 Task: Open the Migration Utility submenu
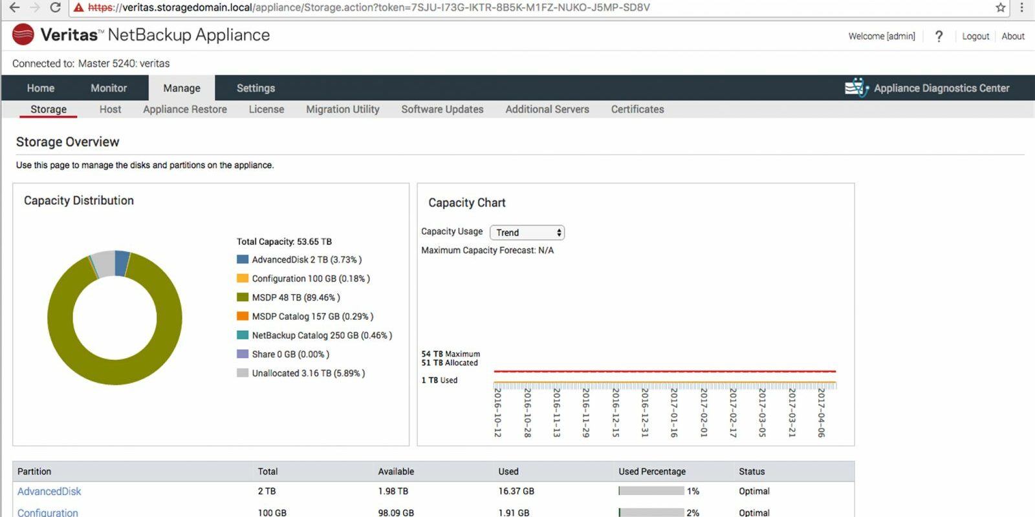tap(343, 109)
